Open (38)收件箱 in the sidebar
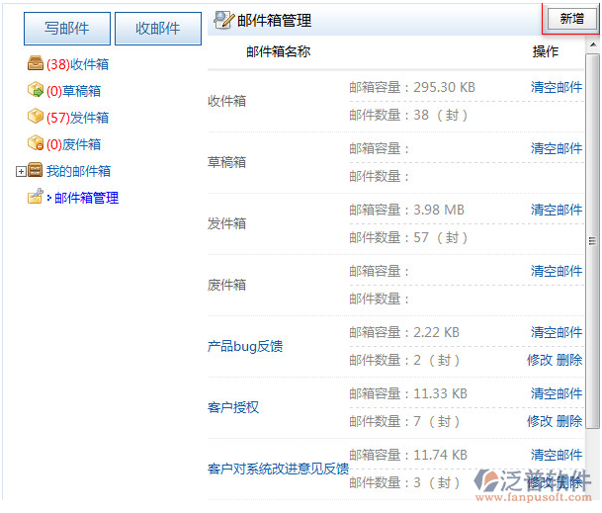Viewport: 602px width, 513px height. pos(77,64)
